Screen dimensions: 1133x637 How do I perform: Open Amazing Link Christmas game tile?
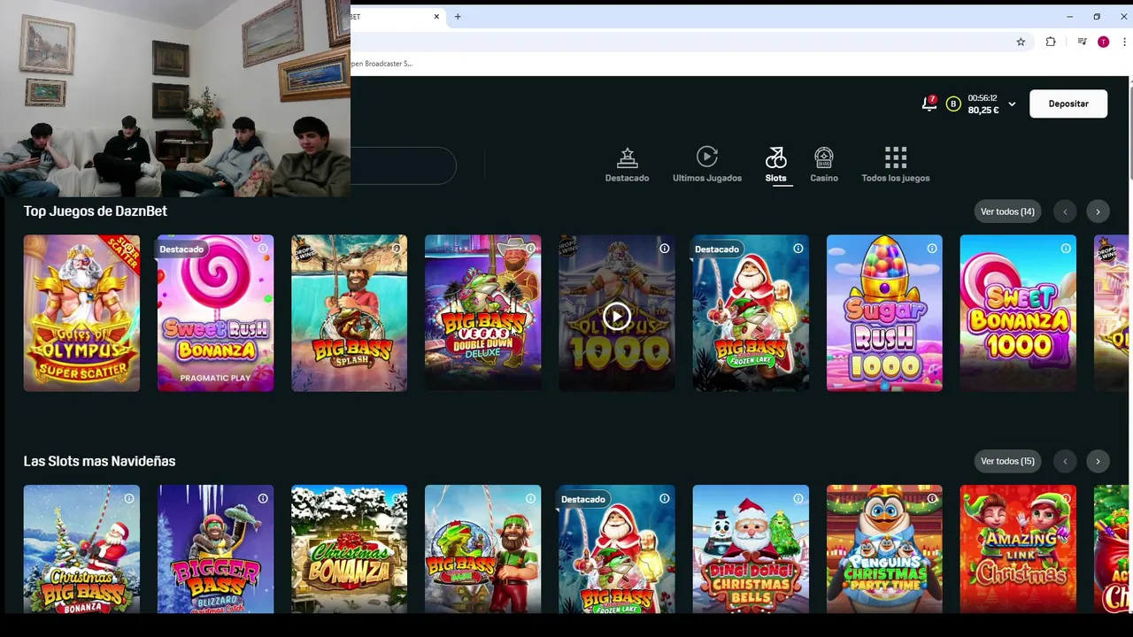click(x=1018, y=549)
